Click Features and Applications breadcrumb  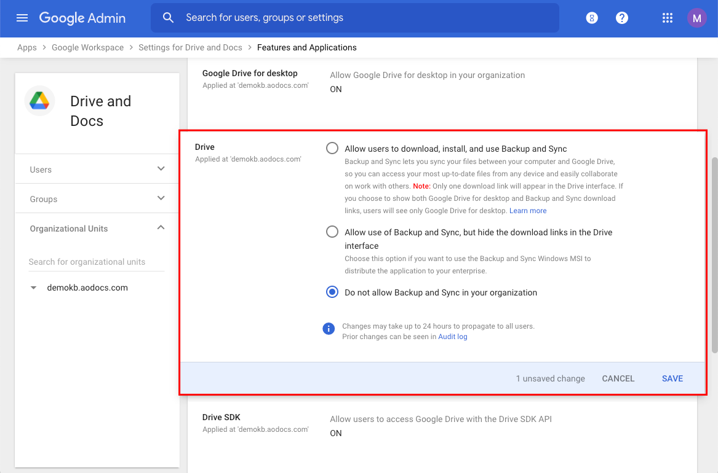[307, 47]
